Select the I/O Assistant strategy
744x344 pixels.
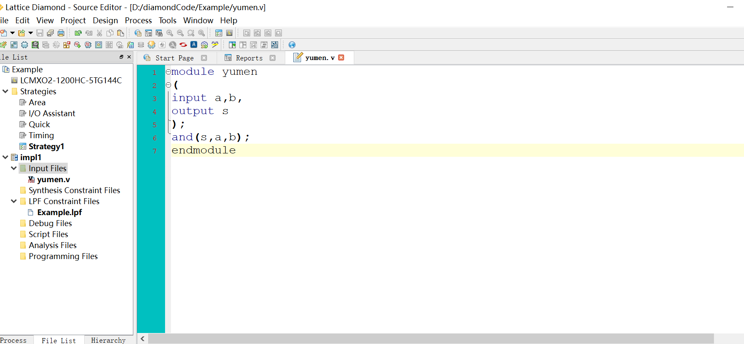pos(52,113)
